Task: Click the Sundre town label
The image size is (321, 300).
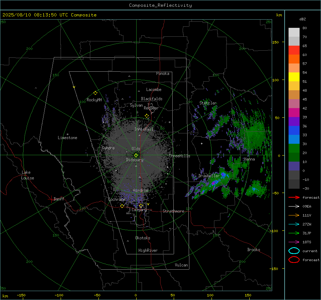Action: 108,148
